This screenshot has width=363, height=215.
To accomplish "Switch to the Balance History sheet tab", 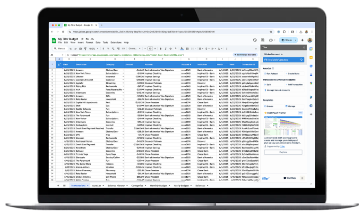I will tap(116, 186).
